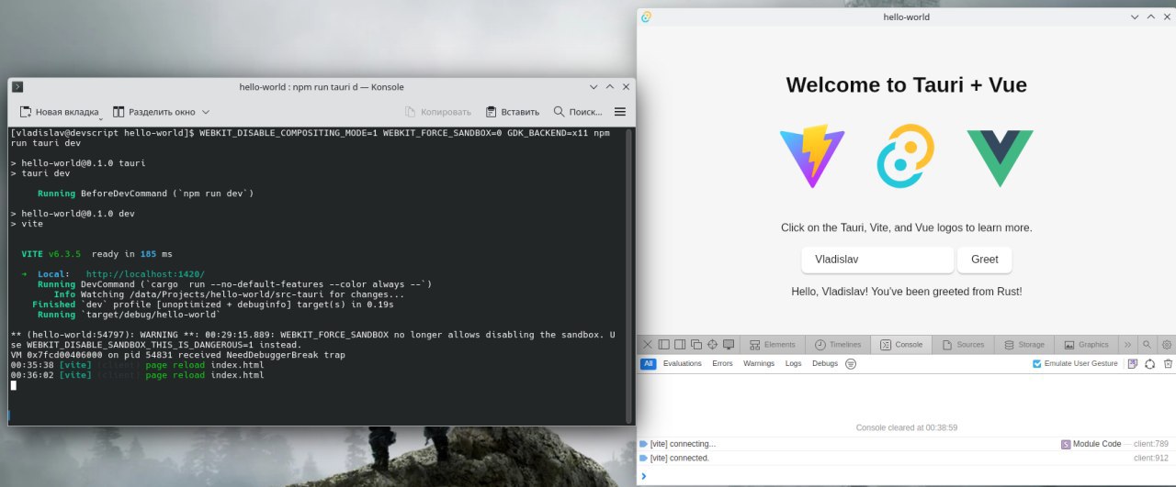The height and width of the screenshot is (487, 1176).
Task: Toggle Emulate User Gesture checkbox
Action: coord(1037,364)
